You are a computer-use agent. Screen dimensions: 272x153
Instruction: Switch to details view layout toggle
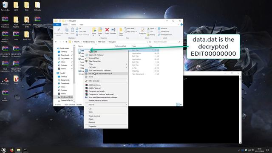178,105
